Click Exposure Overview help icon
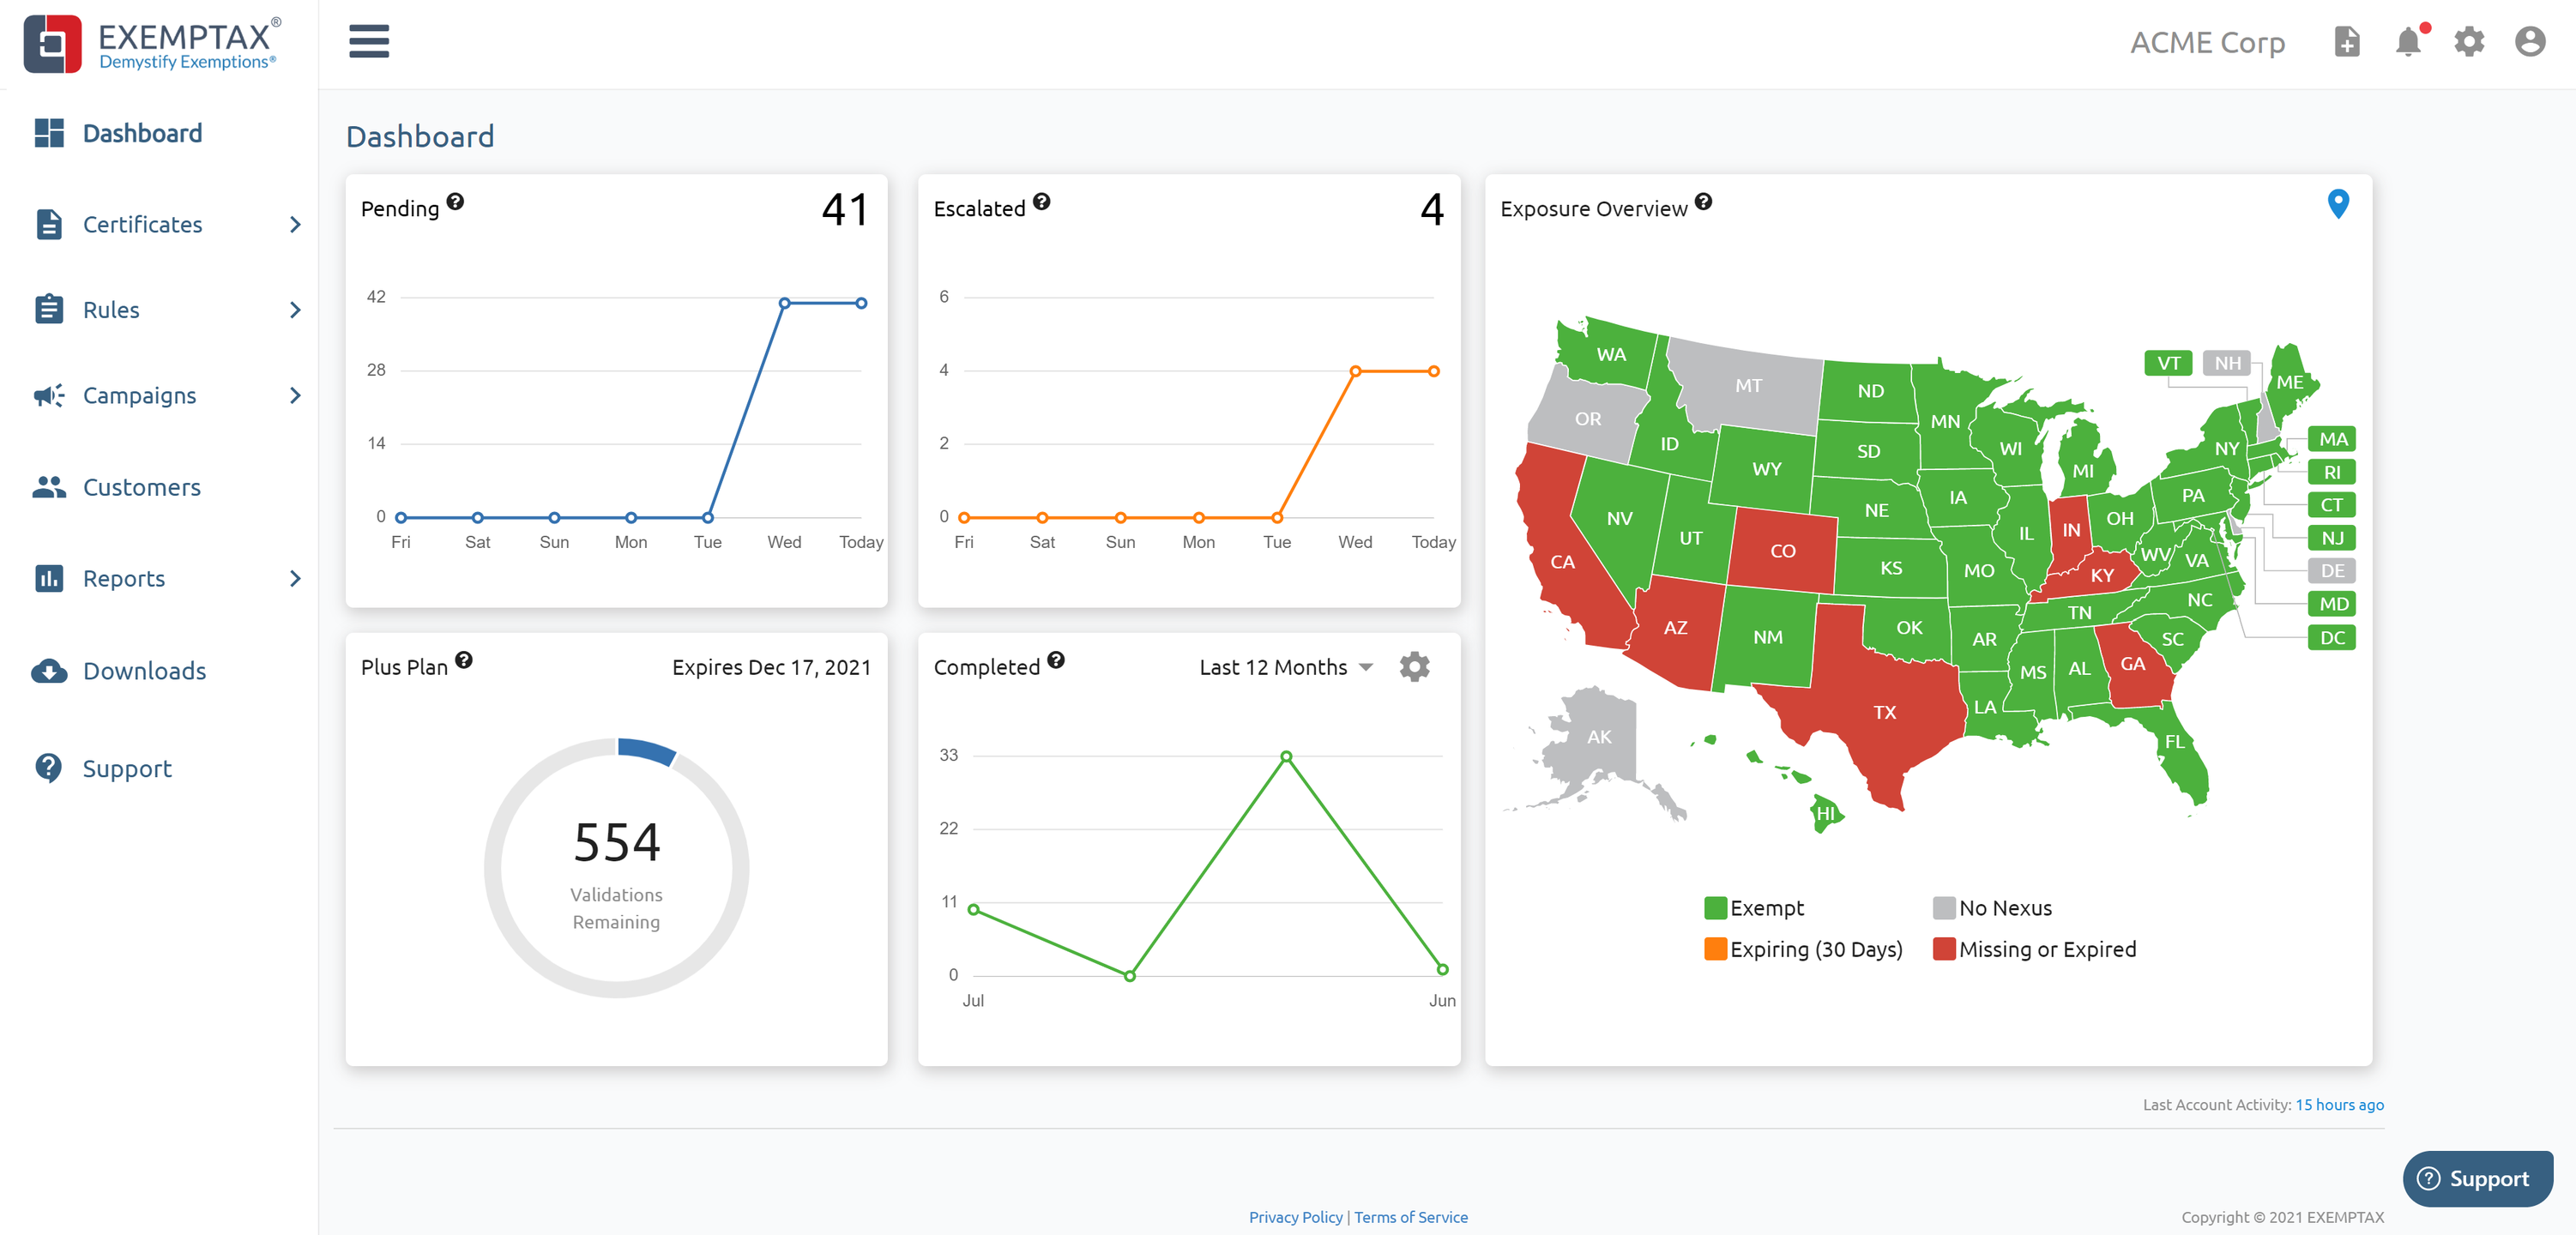The image size is (2576, 1235). point(1703,202)
